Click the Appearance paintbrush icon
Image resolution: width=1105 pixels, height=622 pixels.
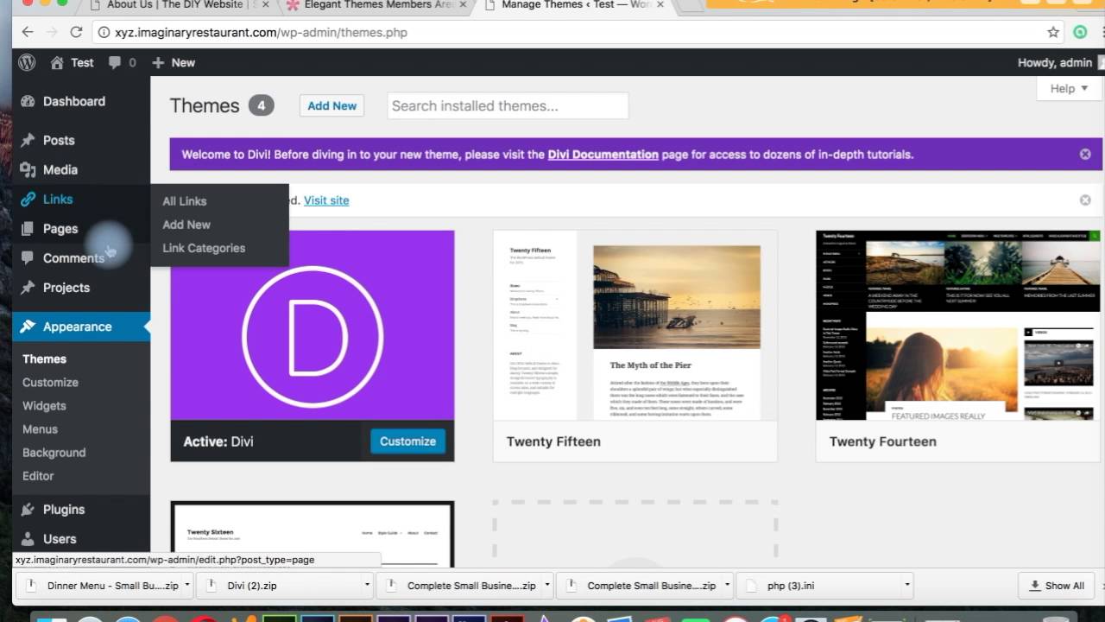click(28, 327)
